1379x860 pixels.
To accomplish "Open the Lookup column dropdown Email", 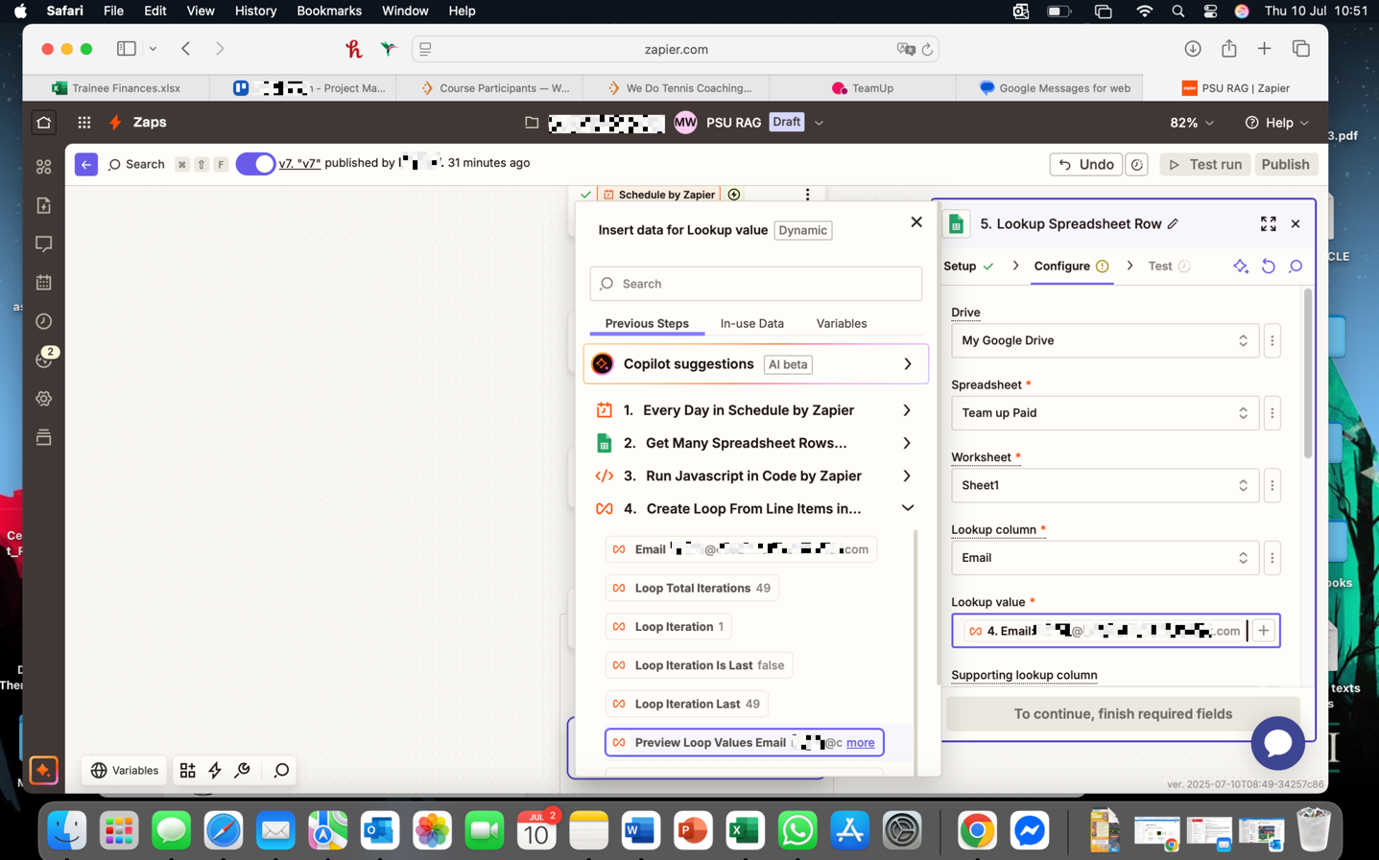I will tap(1105, 558).
